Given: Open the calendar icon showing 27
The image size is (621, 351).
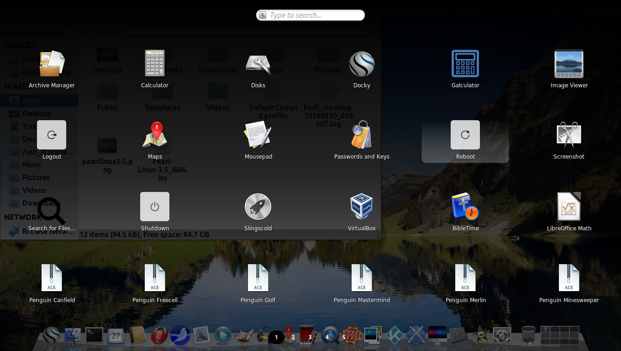Looking at the screenshot, I should (116, 336).
